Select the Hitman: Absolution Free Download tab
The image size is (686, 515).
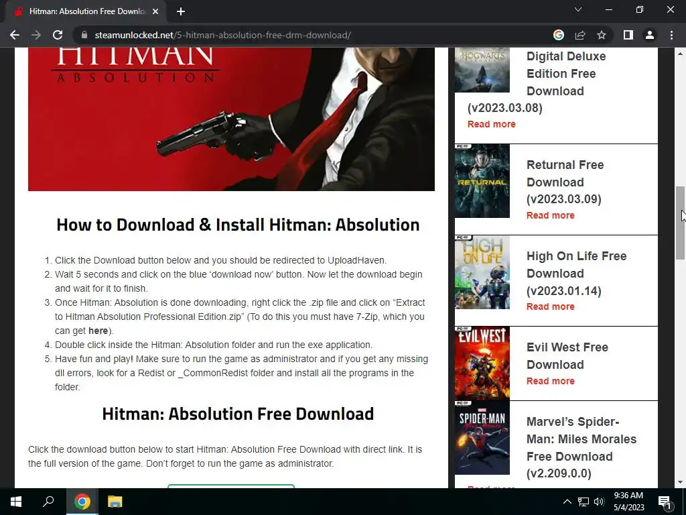pyautogui.click(x=86, y=11)
